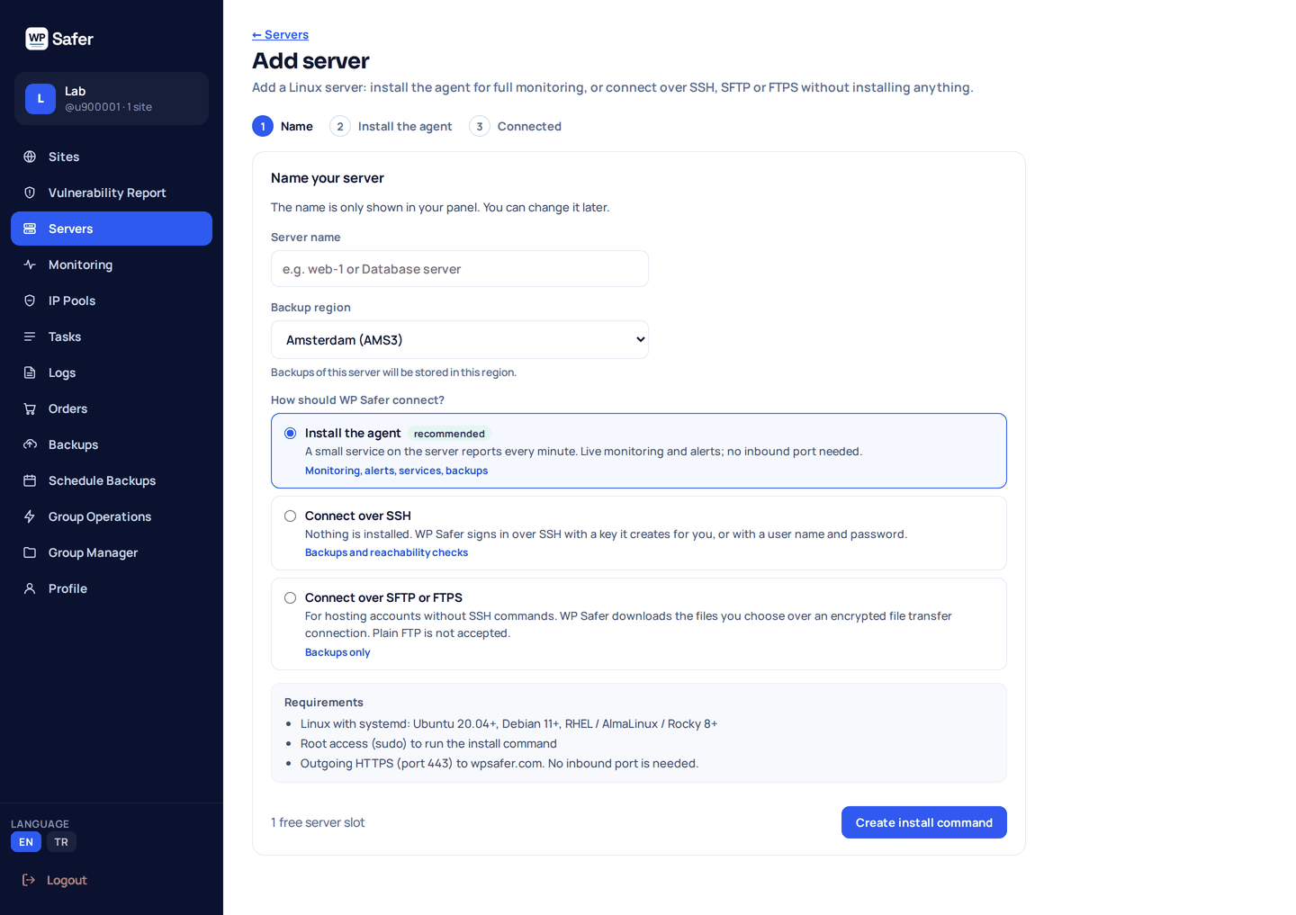Open the Lab account card
The image size is (1296, 915).
pos(112,99)
